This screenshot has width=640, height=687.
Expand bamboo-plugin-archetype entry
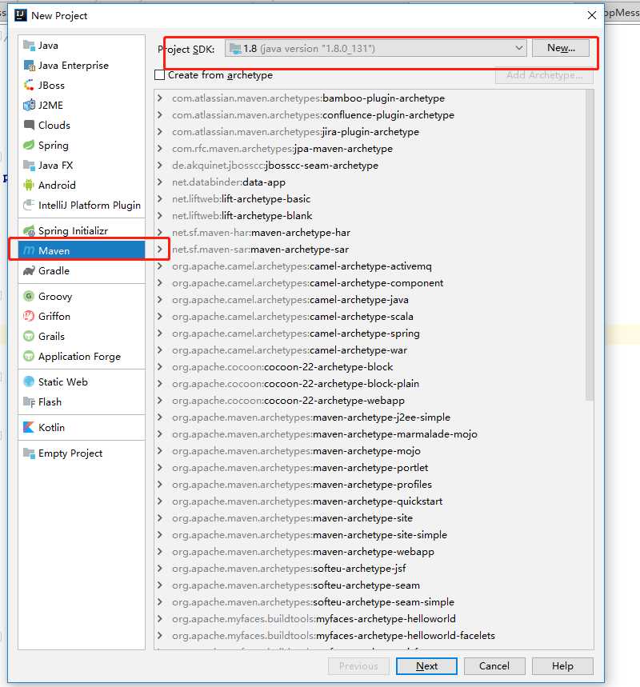pyautogui.click(x=160, y=98)
